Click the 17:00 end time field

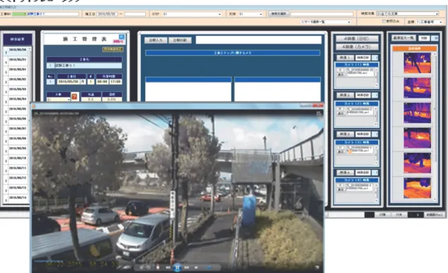(x=116, y=81)
